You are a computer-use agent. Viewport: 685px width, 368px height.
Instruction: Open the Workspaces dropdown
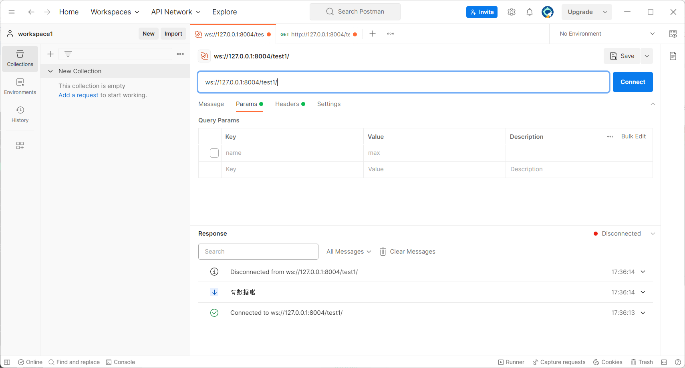click(x=115, y=12)
